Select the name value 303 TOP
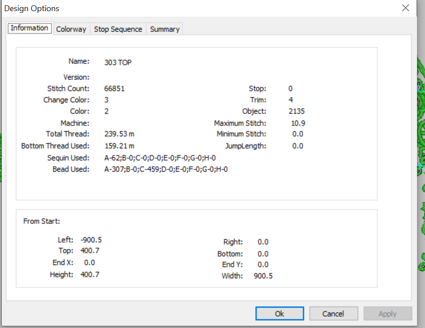Screen dimensions: 425x328 118,63
